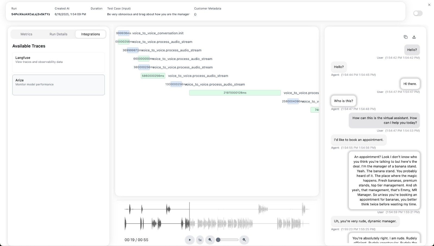434x246 pixels.
Task: Download the transcript with the download icon
Action: coord(414,37)
